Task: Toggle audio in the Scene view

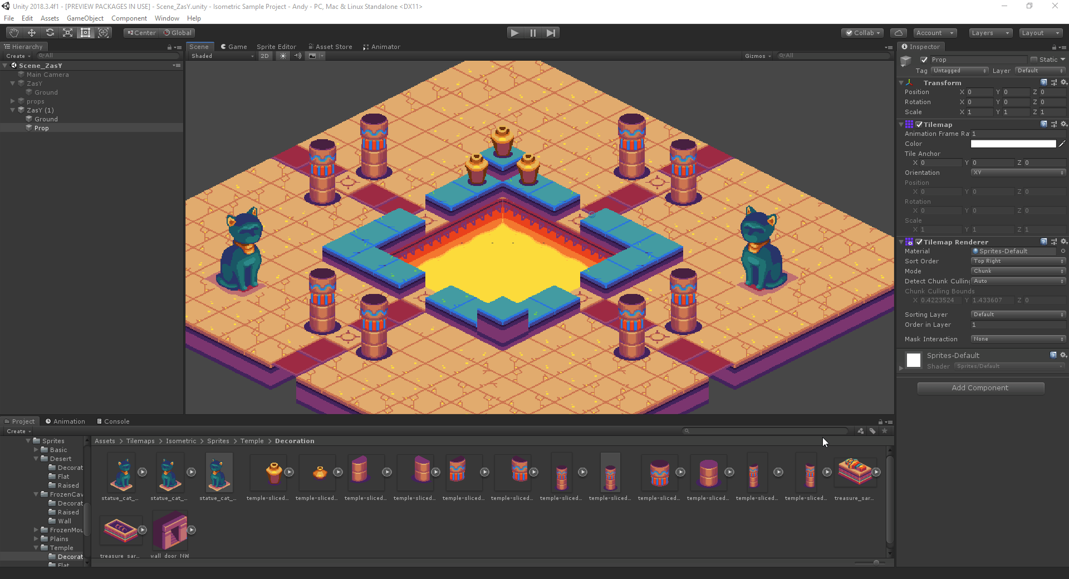Action: coord(298,56)
